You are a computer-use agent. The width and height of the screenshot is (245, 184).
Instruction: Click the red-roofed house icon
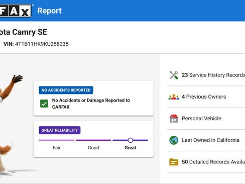tap(174, 119)
